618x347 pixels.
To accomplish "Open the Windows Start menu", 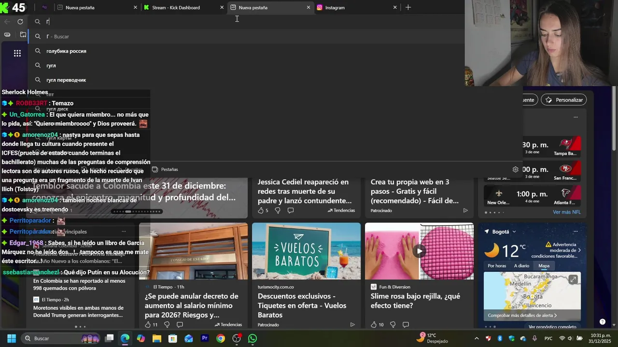I will click(x=12, y=338).
